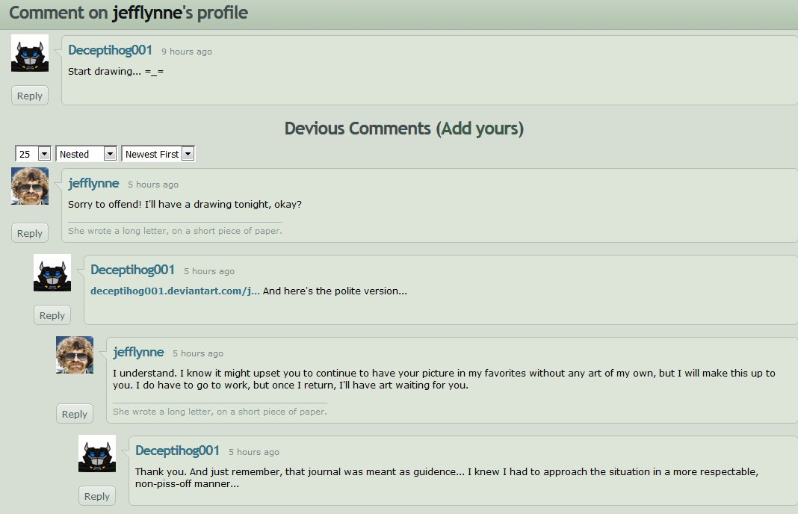Viewport: 798px width, 514px height.
Task: Click jefflynne avatar beside 'I understand' comment
Action: (x=75, y=355)
